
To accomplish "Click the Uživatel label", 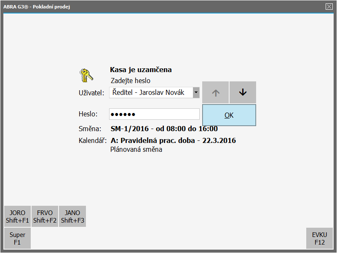I will coord(91,93).
